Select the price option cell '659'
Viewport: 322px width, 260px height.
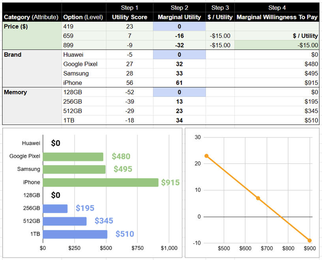84,36
